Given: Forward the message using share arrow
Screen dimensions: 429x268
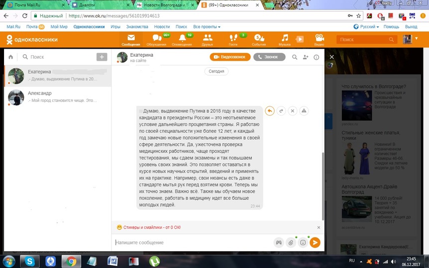Looking at the screenshot, I should tap(281, 111).
